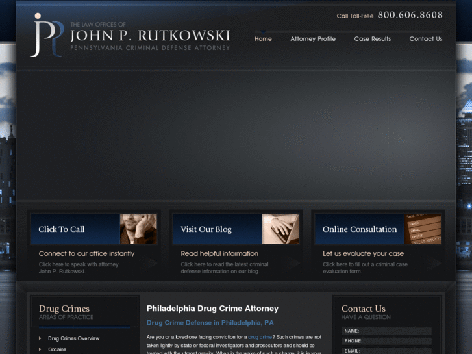Go to the Home page

263,39
